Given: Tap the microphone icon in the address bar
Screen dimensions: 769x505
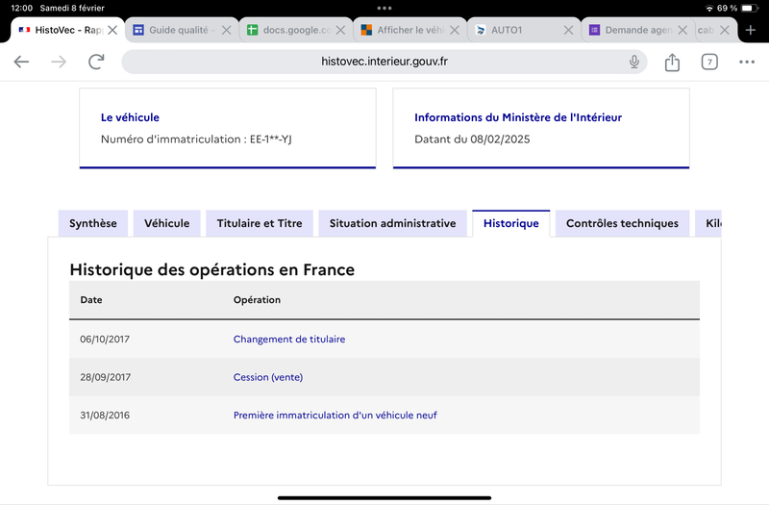Looking at the screenshot, I should pos(634,62).
